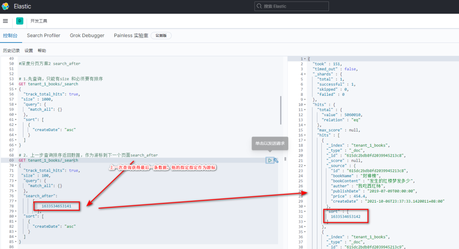Open 设置 settings

point(29,51)
